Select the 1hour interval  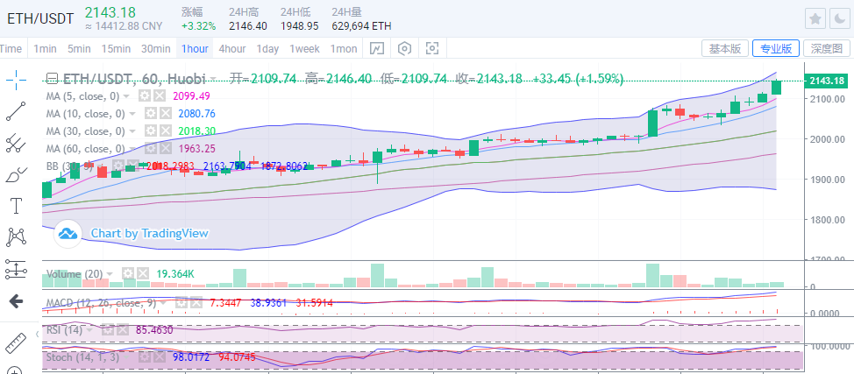click(195, 48)
